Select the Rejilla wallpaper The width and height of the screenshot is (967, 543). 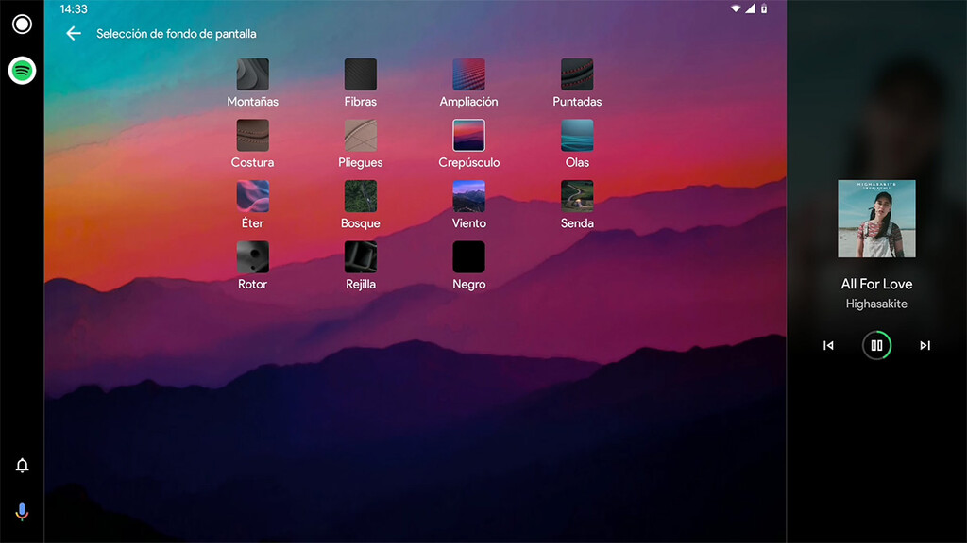pos(360,257)
